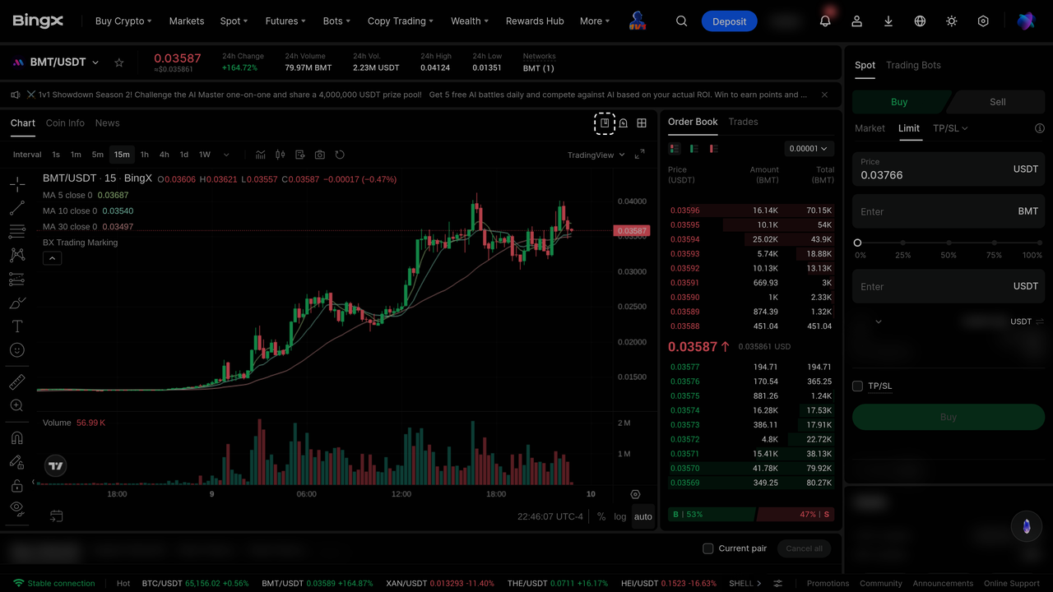The height and width of the screenshot is (592, 1053).
Task: Add BMT/USDT to favorites with star icon
Action: 119,62
